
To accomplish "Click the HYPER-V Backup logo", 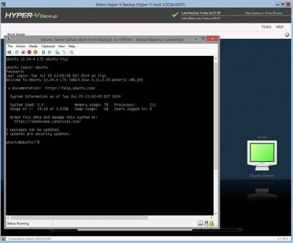I will 31,15.
